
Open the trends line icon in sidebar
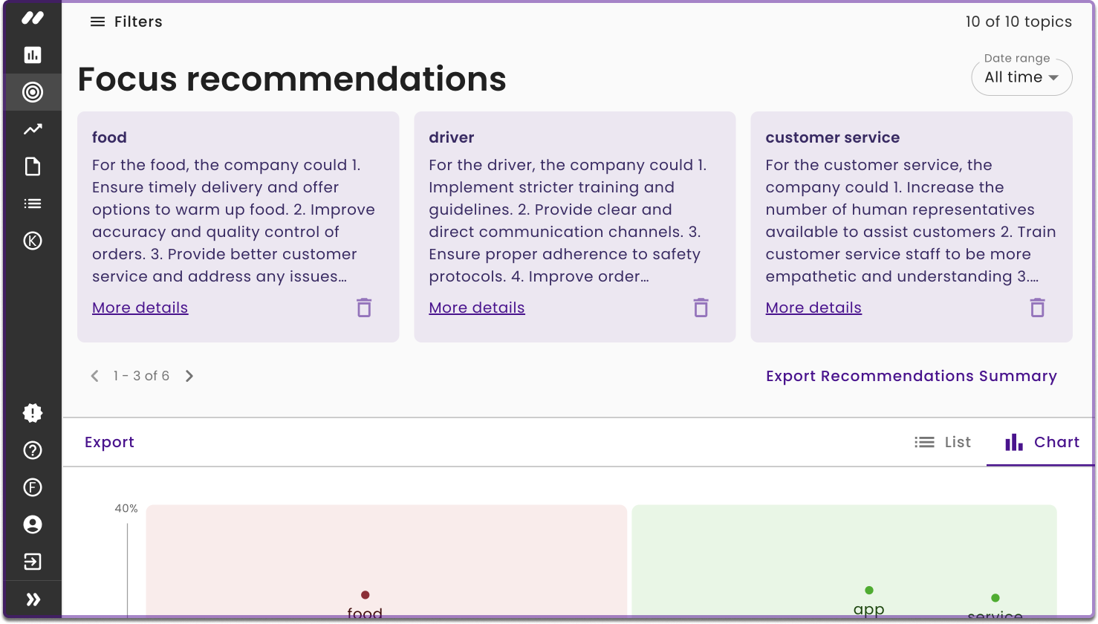pyautogui.click(x=33, y=129)
